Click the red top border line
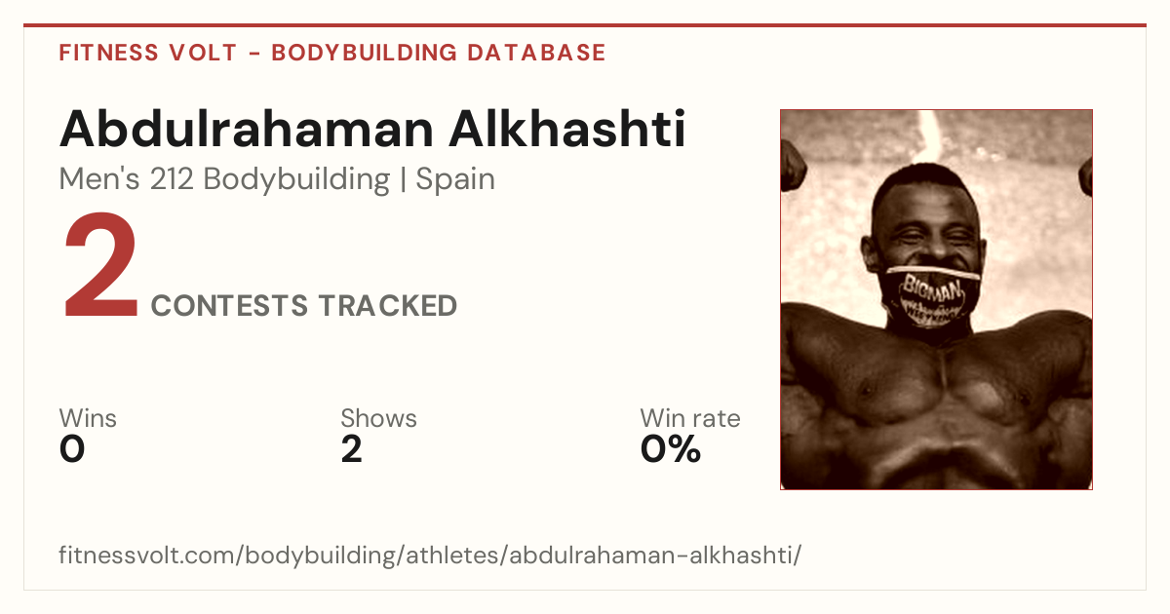Viewport: 1170px width, 614px height. point(585,25)
